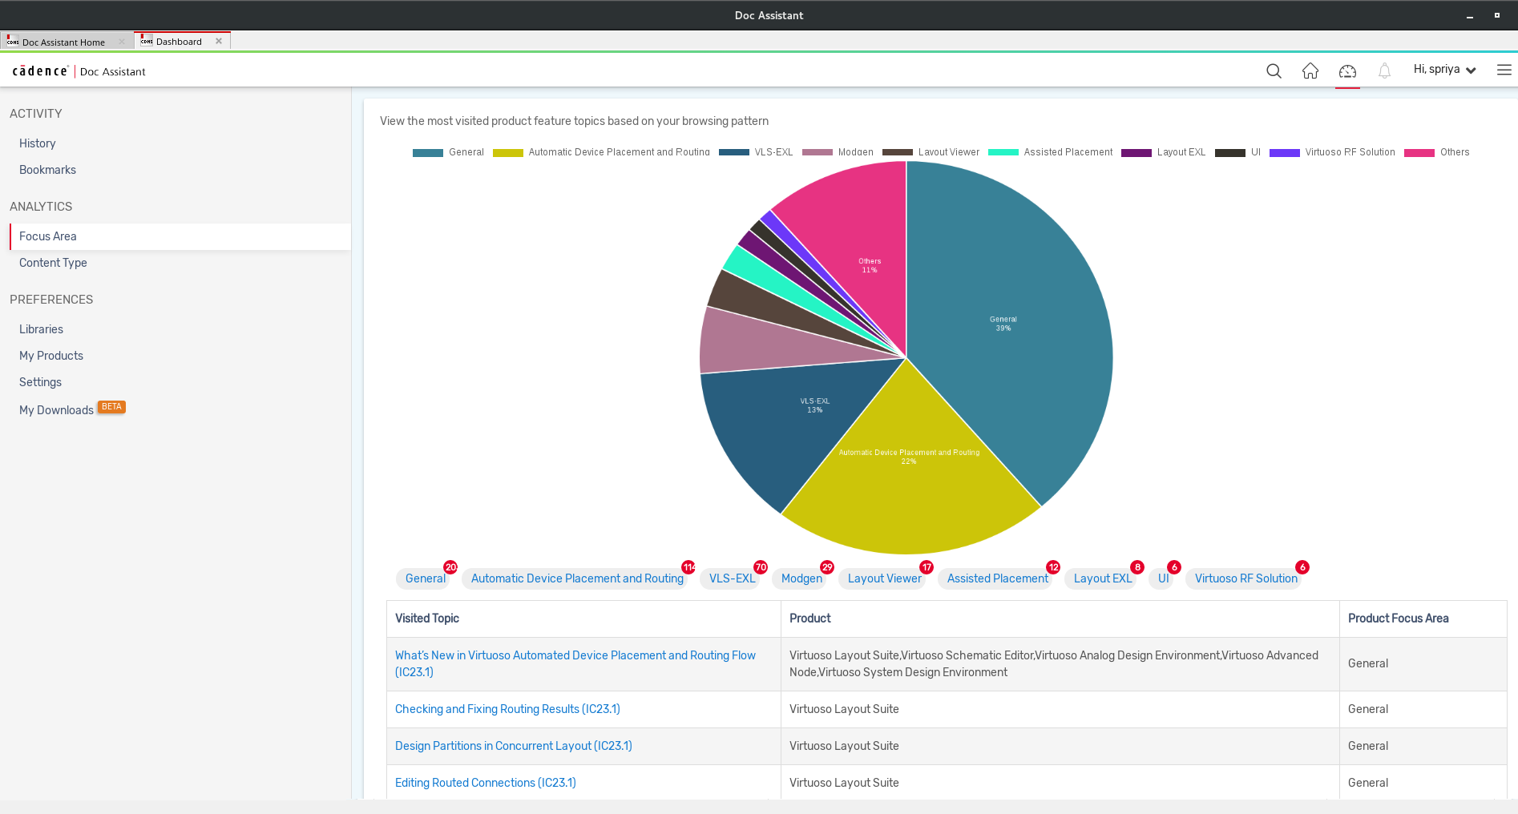This screenshot has height=814, width=1518.
Task: Open Design Partitions in Concurrent Layout link
Action: coord(514,746)
